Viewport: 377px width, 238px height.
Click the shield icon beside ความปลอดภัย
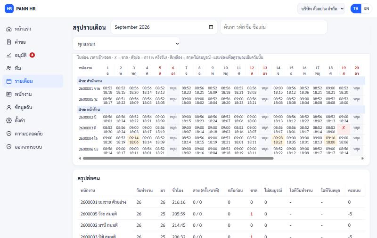tap(9, 134)
